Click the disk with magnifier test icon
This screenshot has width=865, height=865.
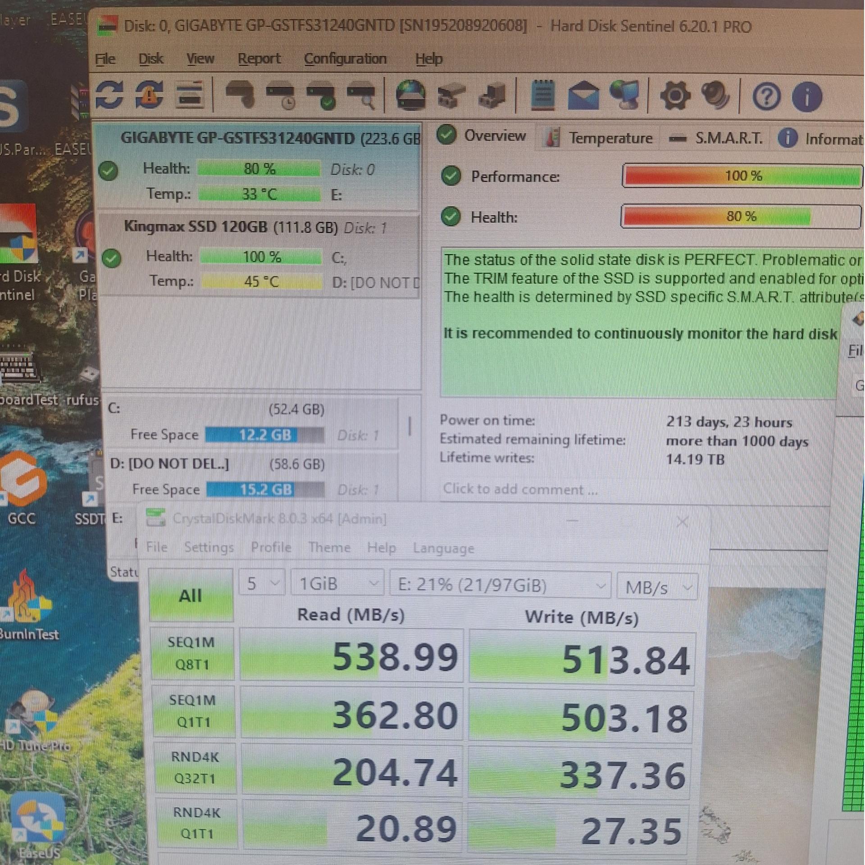pos(362,96)
